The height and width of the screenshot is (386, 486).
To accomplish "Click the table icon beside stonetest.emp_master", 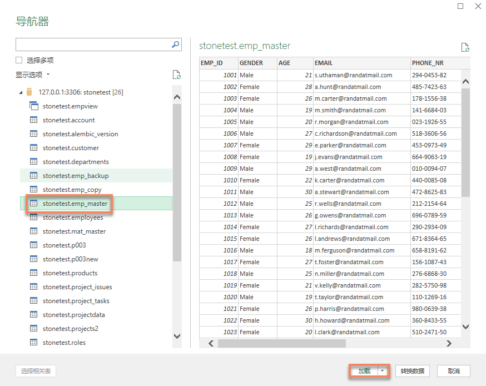I will click(34, 204).
